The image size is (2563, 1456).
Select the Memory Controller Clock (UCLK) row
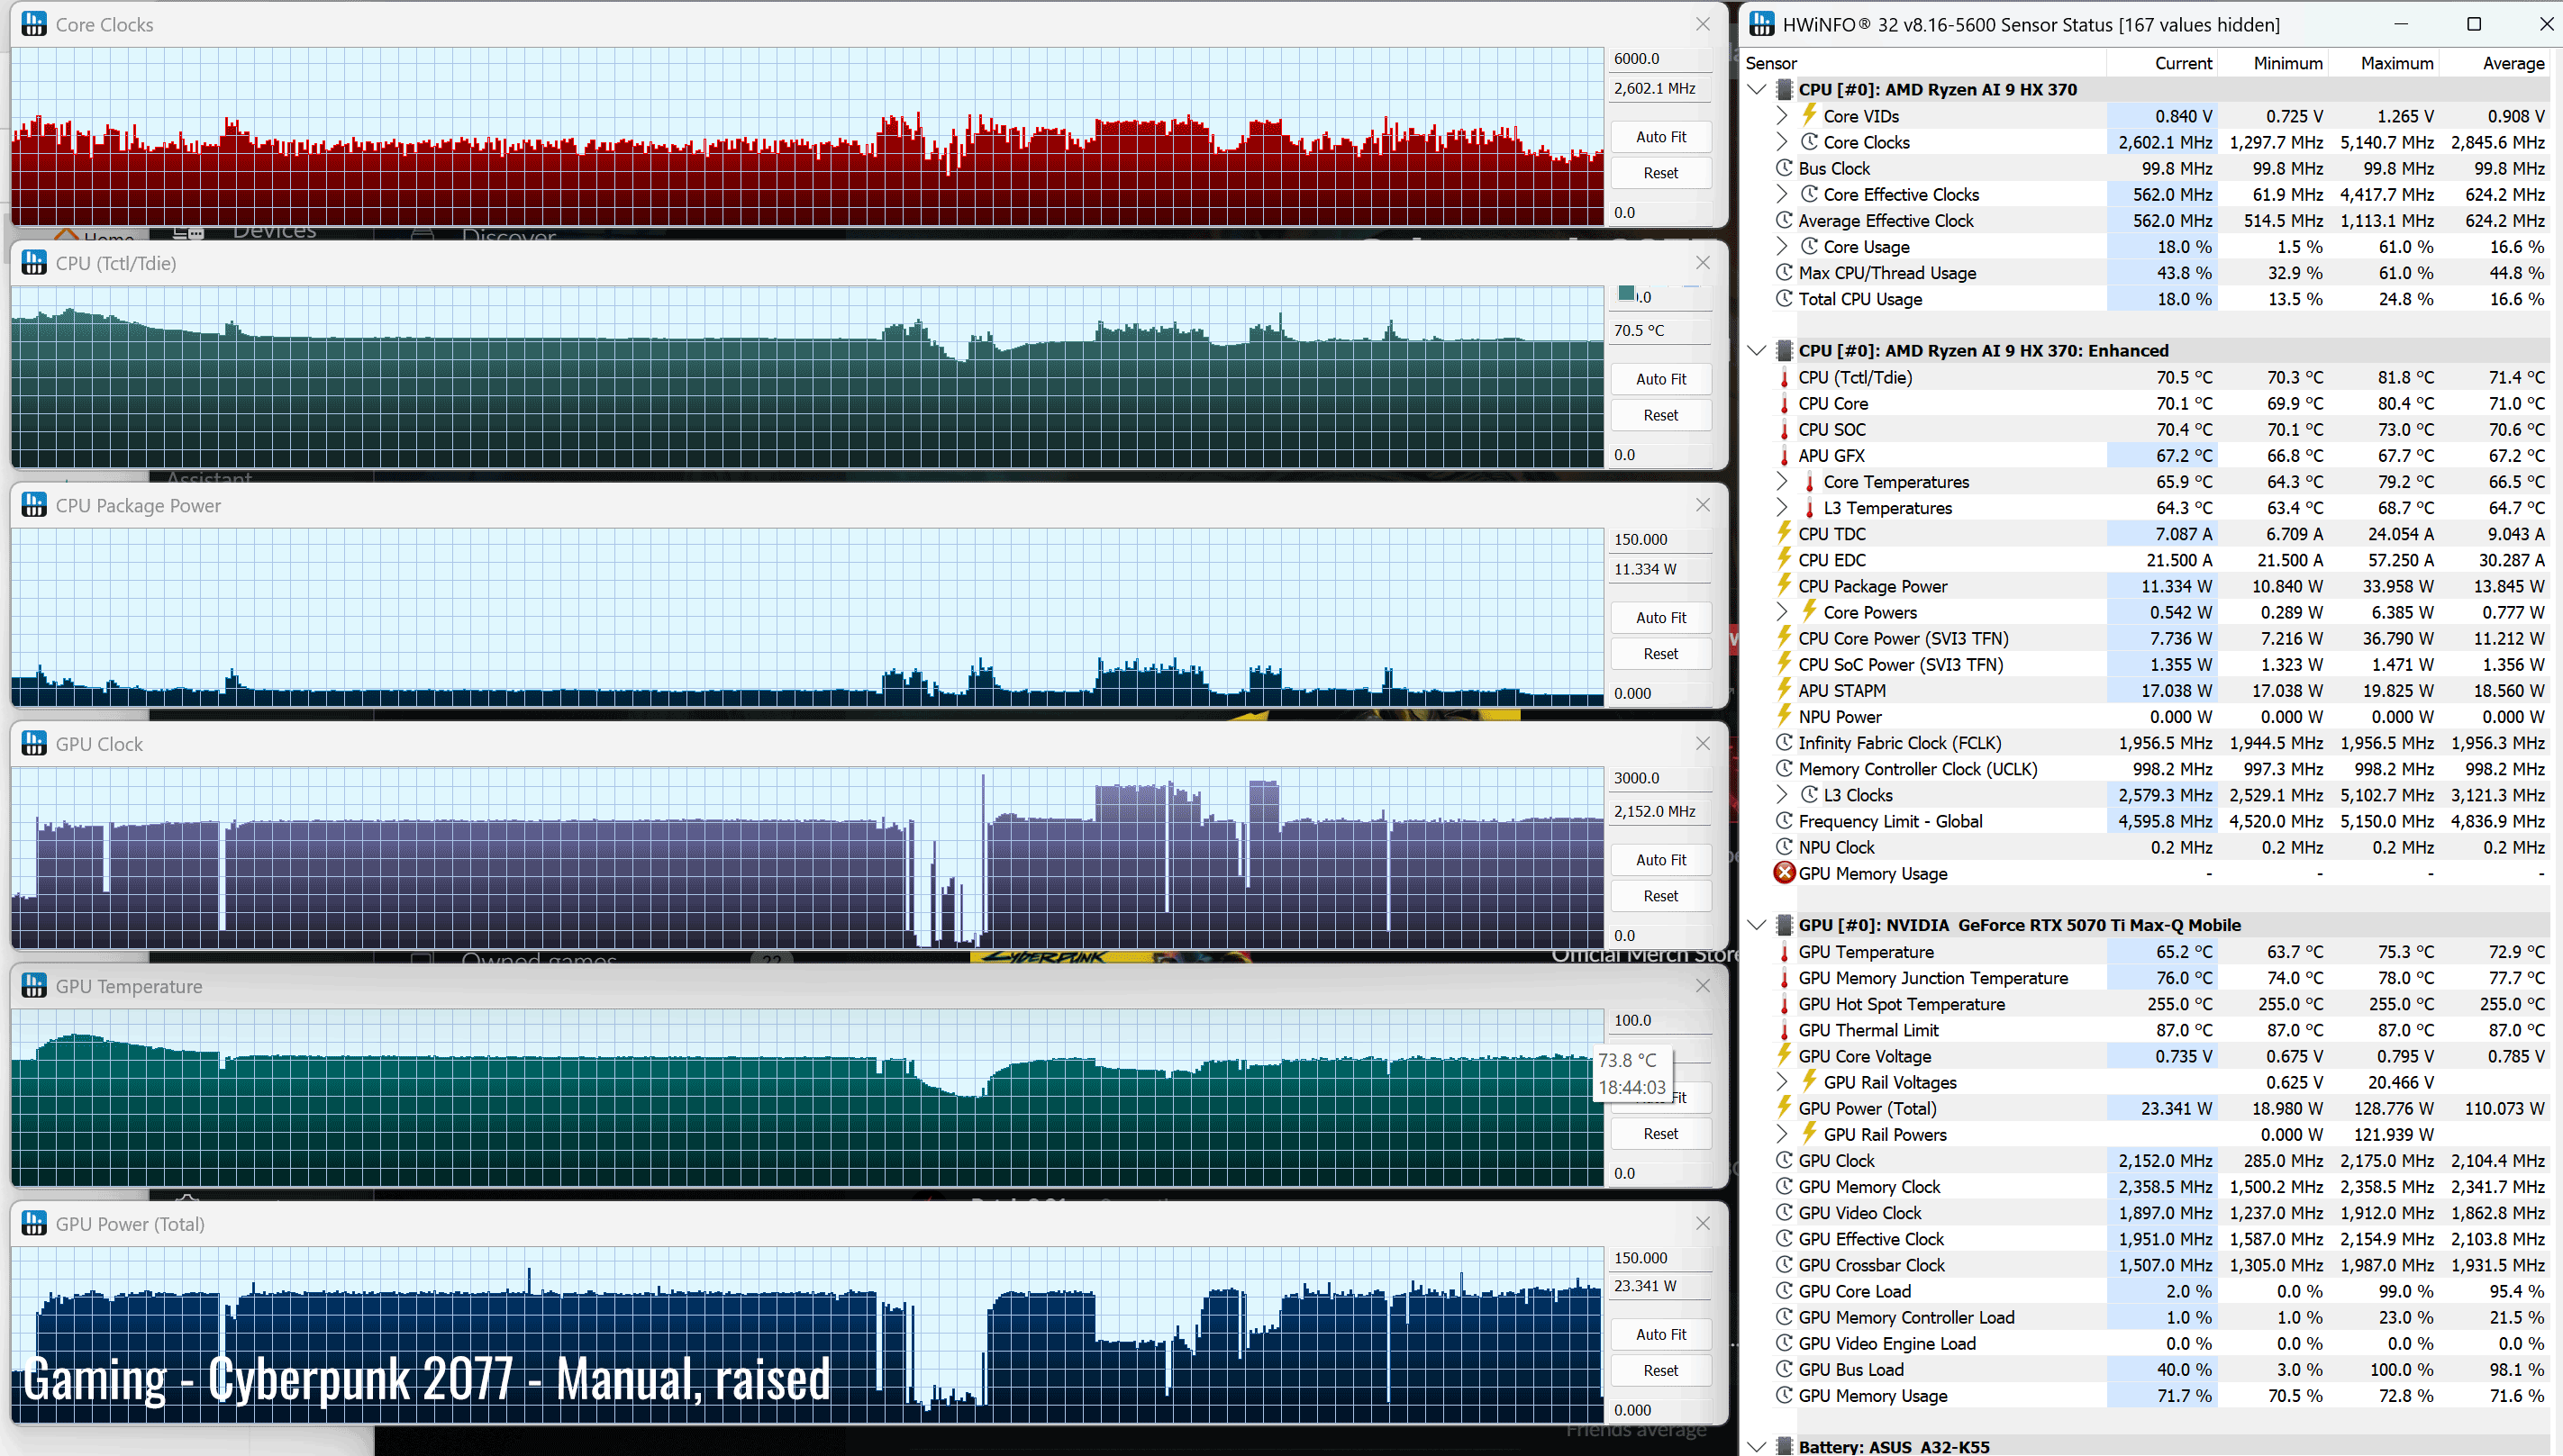[2161, 769]
